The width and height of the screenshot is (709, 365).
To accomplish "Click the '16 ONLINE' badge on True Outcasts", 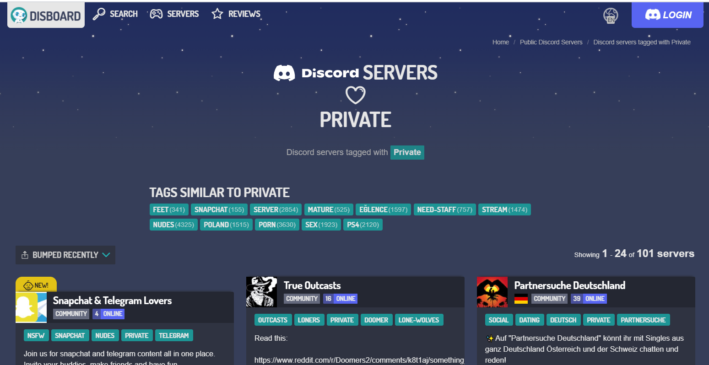I will click(x=341, y=299).
